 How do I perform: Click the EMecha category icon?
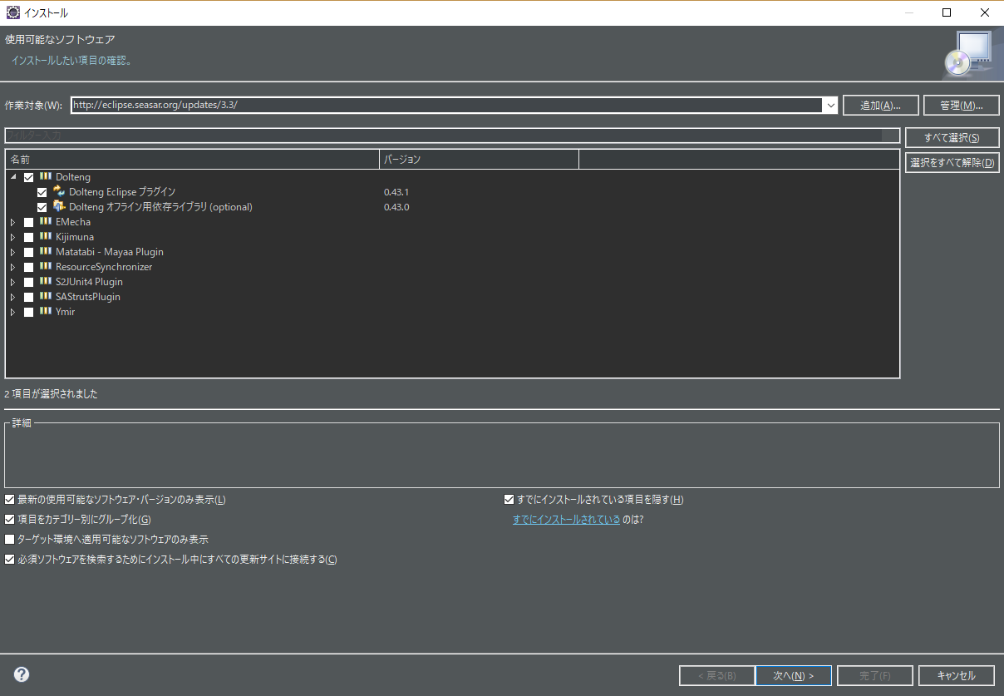tap(45, 221)
